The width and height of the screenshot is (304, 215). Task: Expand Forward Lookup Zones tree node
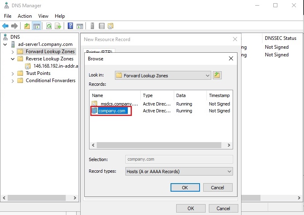[x=12, y=52]
